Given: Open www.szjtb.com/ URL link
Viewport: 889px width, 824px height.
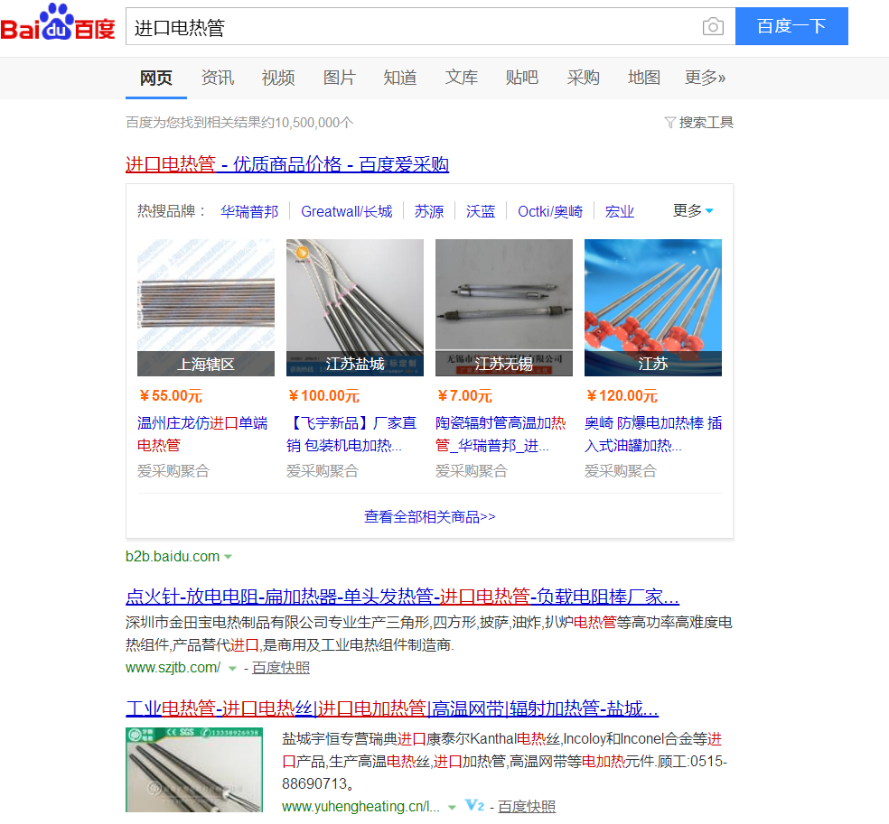Looking at the screenshot, I should (x=173, y=668).
